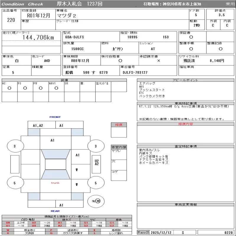Click the roof rectangle at diagram center
Screen dimensions: 236x236
point(55,164)
